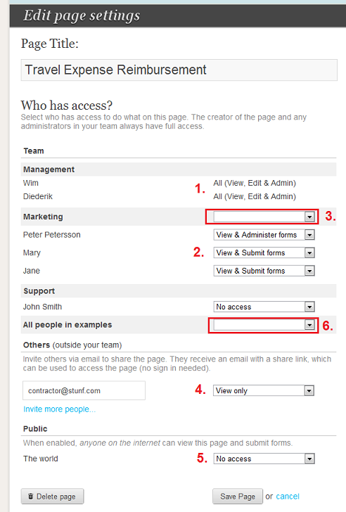Open Jane's View & Submit forms dropdown

click(264, 271)
